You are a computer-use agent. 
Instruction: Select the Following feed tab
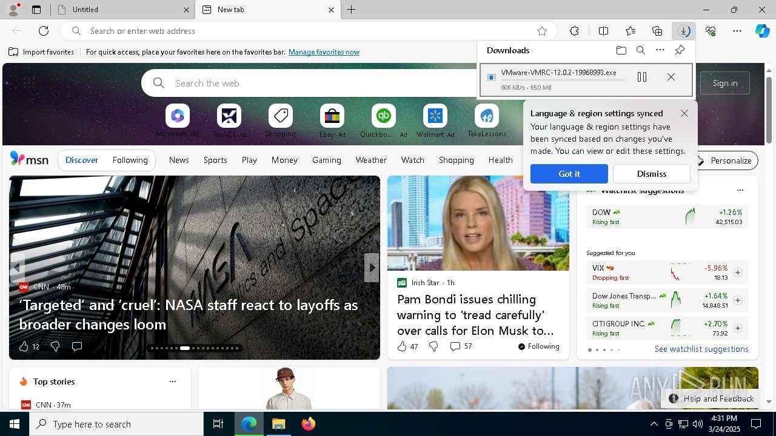[130, 160]
